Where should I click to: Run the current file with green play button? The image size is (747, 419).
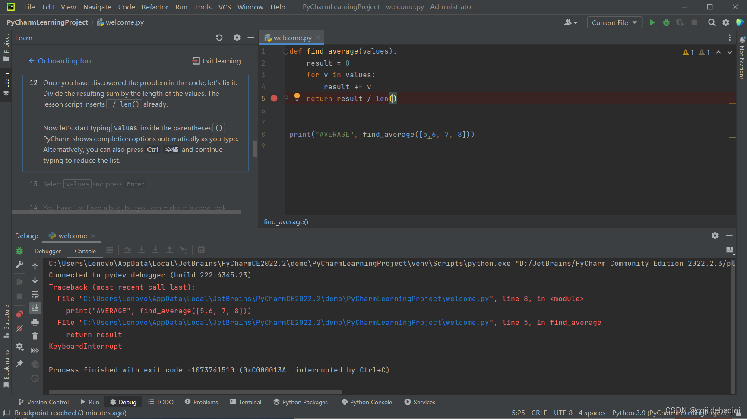tap(652, 22)
